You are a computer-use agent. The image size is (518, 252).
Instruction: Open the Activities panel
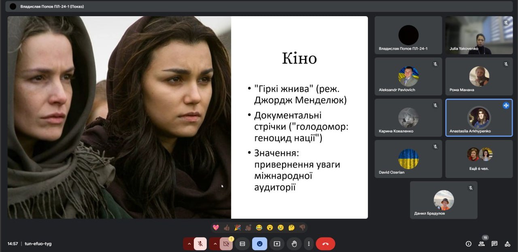pyautogui.click(x=507, y=244)
